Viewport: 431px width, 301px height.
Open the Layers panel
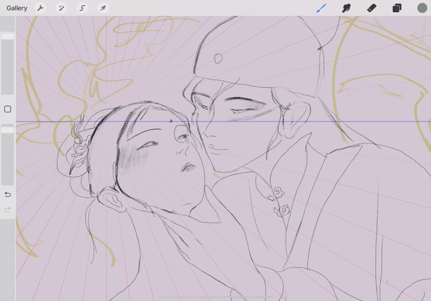point(397,8)
